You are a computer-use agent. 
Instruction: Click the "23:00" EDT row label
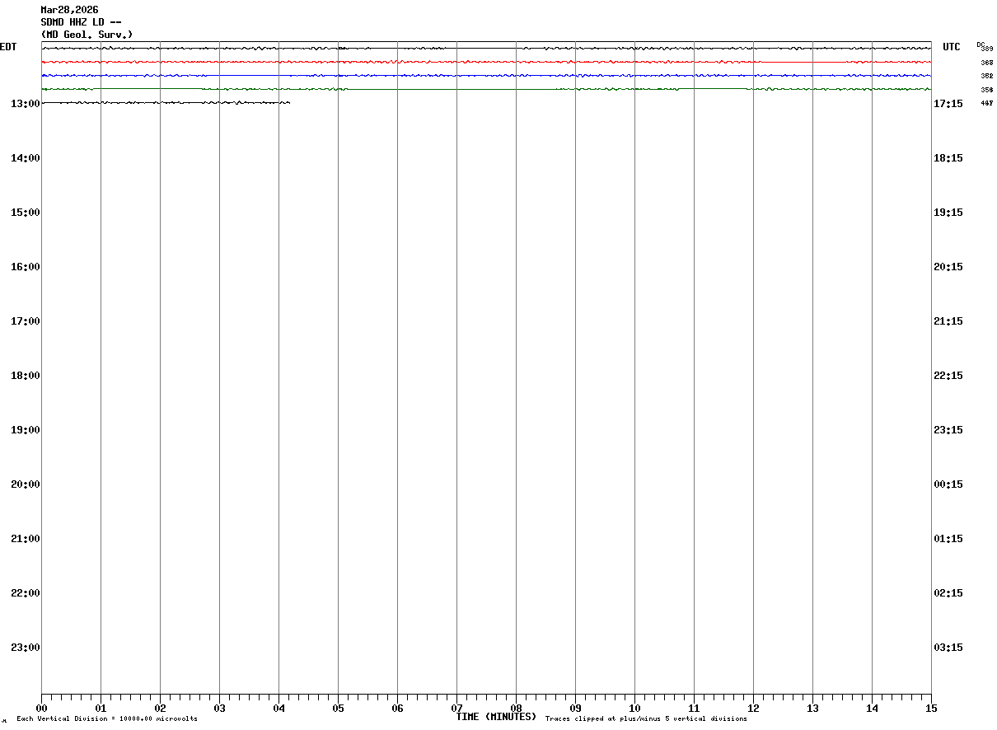point(26,647)
